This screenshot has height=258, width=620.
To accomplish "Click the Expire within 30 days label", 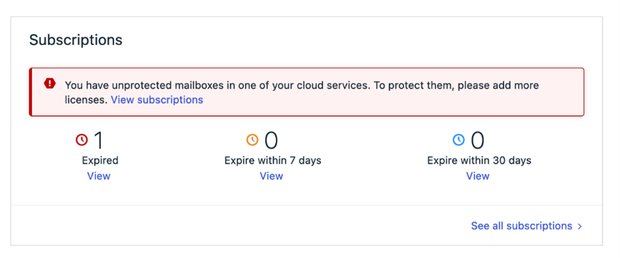I will coord(479,160).
